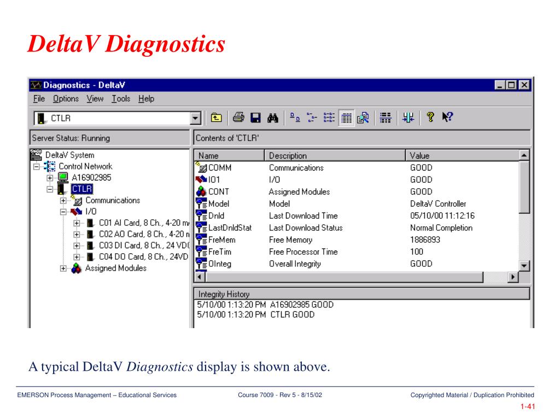
Task: Click the horizontal scrollbar right arrow
Action: click(513, 277)
